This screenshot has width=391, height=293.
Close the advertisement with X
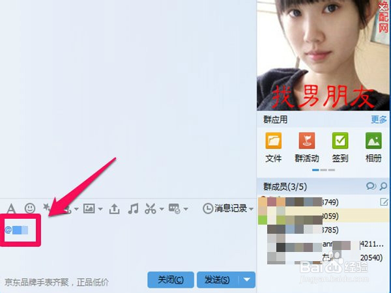[x=383, y=7]
